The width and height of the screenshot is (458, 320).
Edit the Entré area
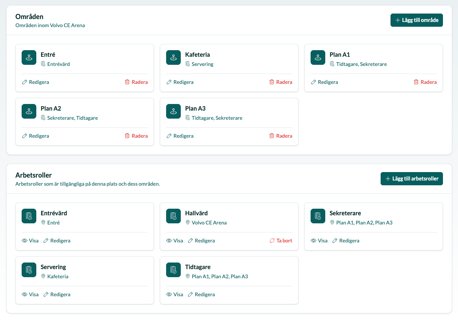36,82
